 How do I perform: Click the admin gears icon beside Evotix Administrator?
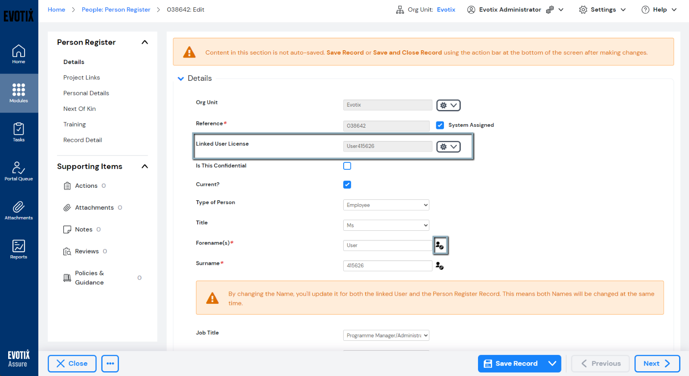pos(550,9)
